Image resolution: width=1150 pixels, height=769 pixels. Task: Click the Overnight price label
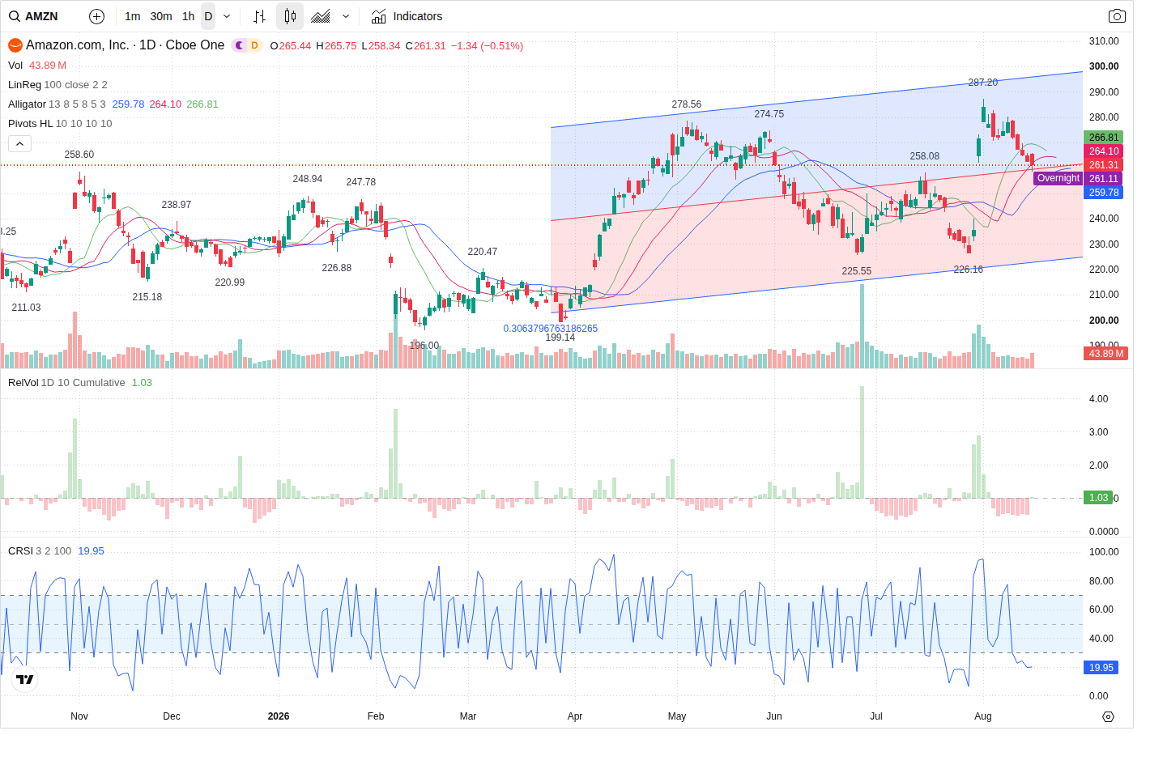pos(1058,178)
